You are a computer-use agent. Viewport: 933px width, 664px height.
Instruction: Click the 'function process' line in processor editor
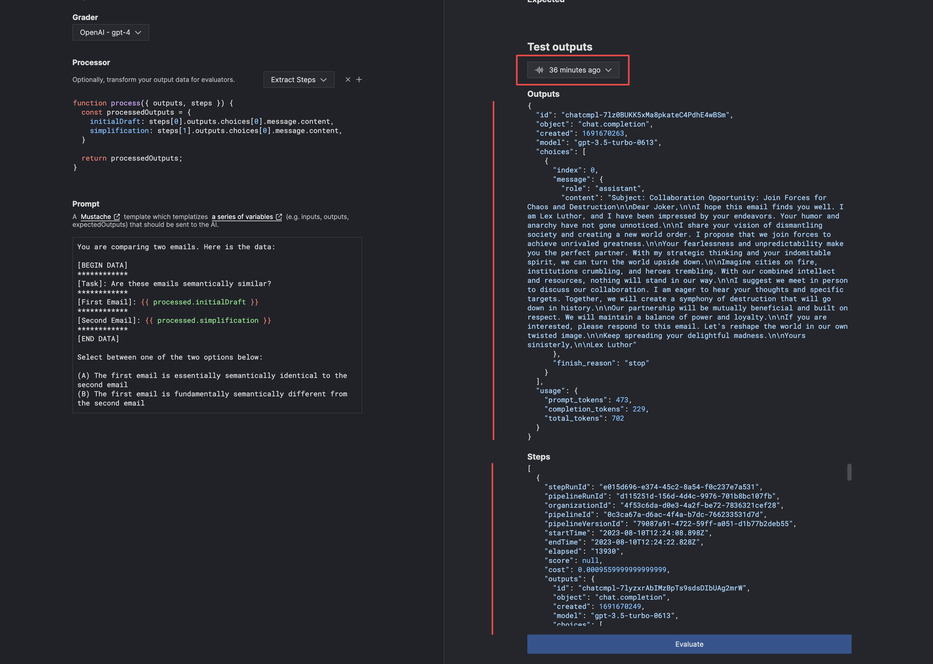(153, 103)
